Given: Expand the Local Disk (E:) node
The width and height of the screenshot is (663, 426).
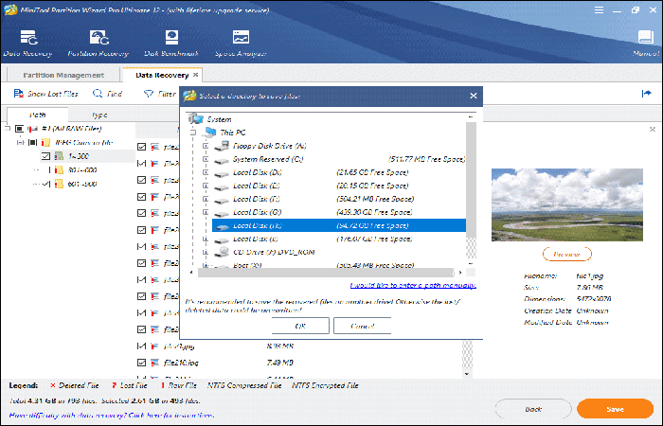Looking at the screenshot, I should pos(206,186).
